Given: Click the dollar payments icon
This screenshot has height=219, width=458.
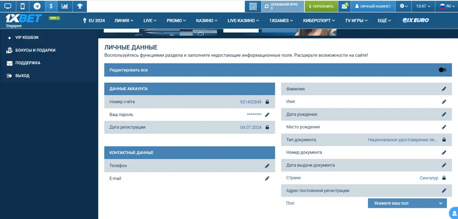Looking at the screenshot, I should point(51,6).
